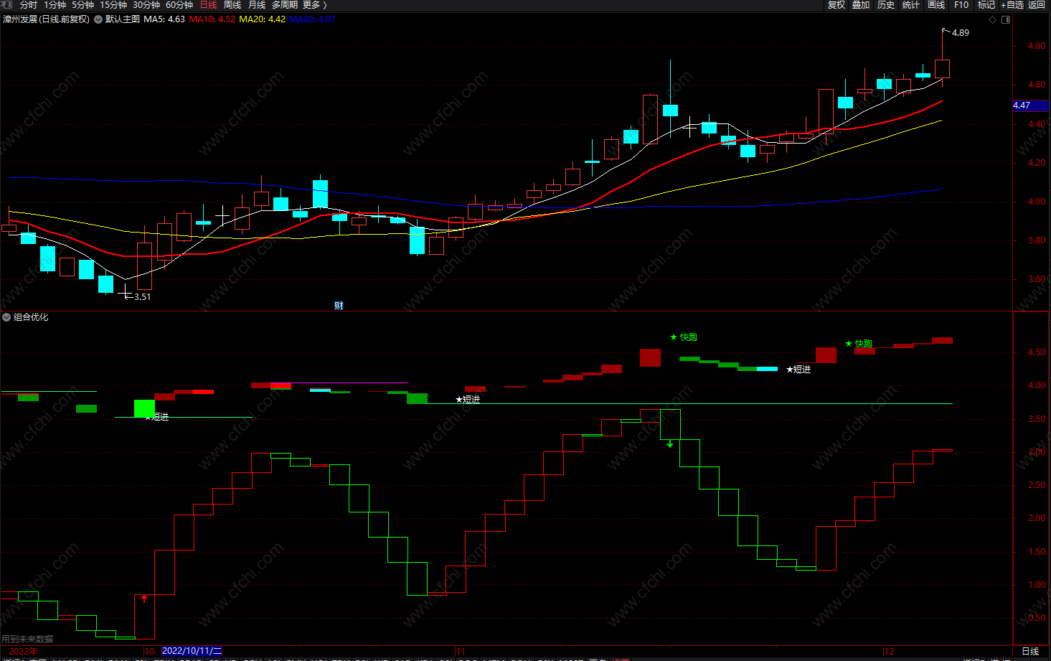Select the 15分钟 period
This screenshot has height=661, width=1051.
[x=113, y=5]
